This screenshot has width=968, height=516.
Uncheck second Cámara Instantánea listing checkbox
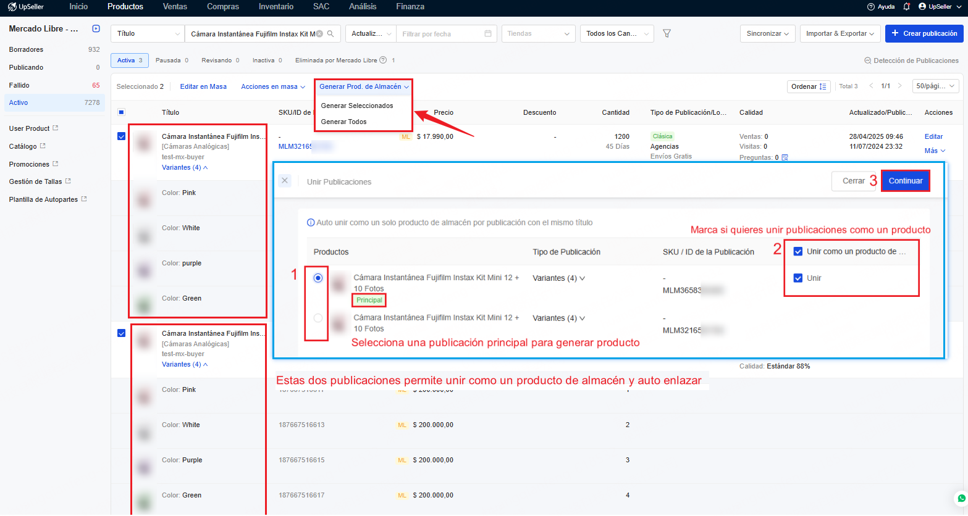tap(121, 333)
